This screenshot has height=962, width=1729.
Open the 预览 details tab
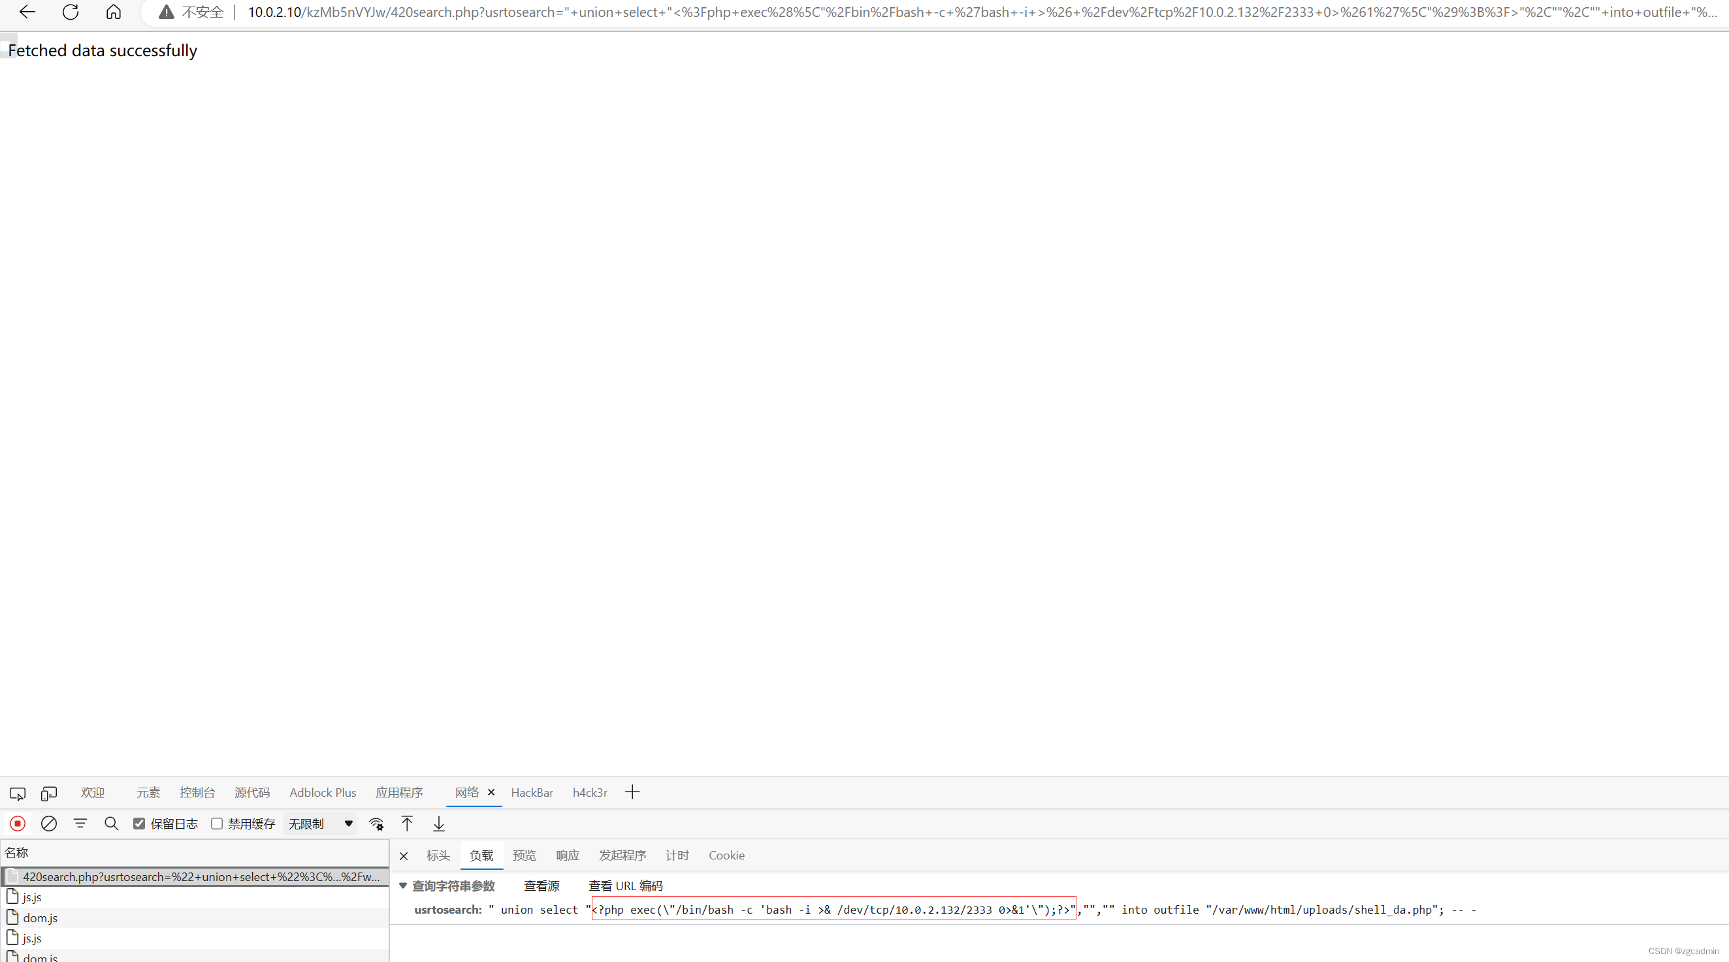(525, 856)
